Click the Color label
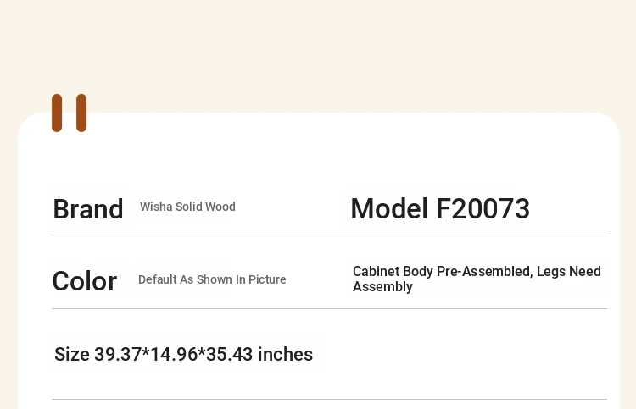The image size is (636, 409). [85, 281]
